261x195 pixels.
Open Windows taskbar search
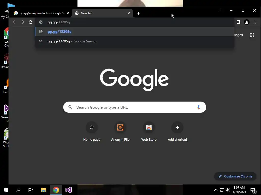18,190
